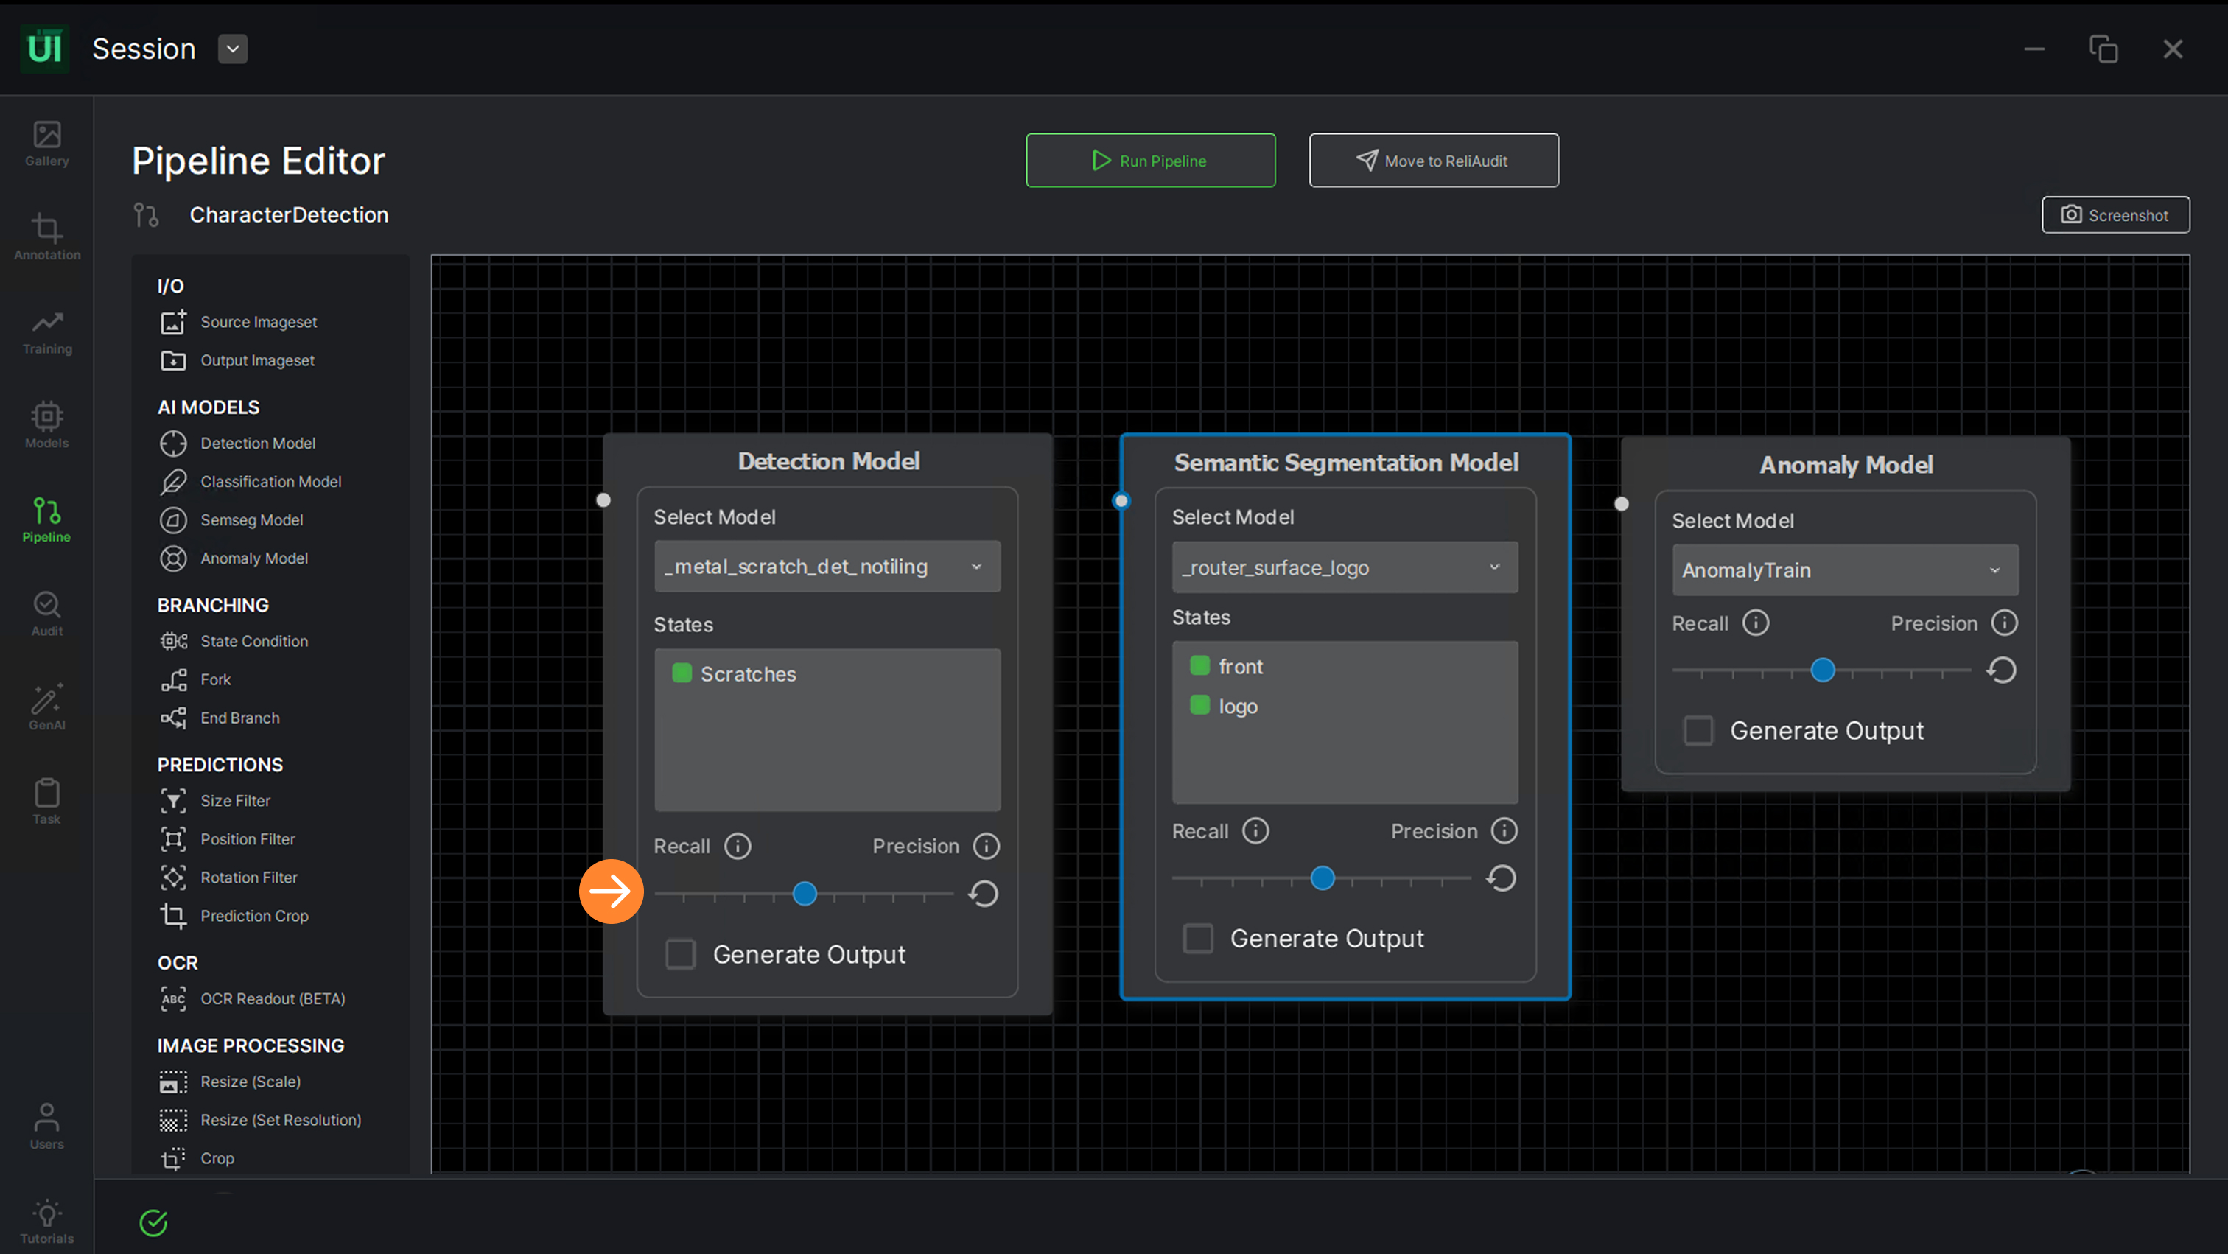The height and width of the screenshot is (1254, 2228).
Task: Add an OCR Readout (BETA) node
Action: (x=272, y=999)
